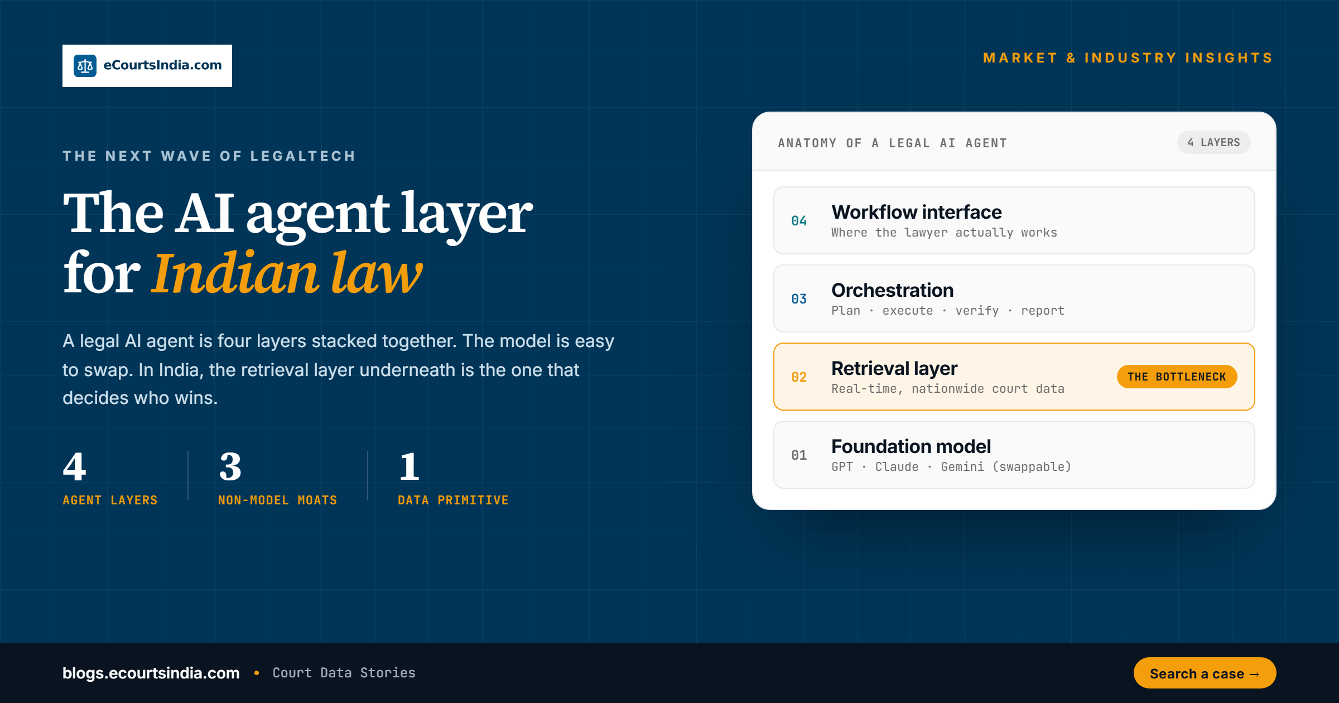The image size is (1339, 703).
Task: Click the THE BOTTLENECK badge
Action: [1177, 377]
